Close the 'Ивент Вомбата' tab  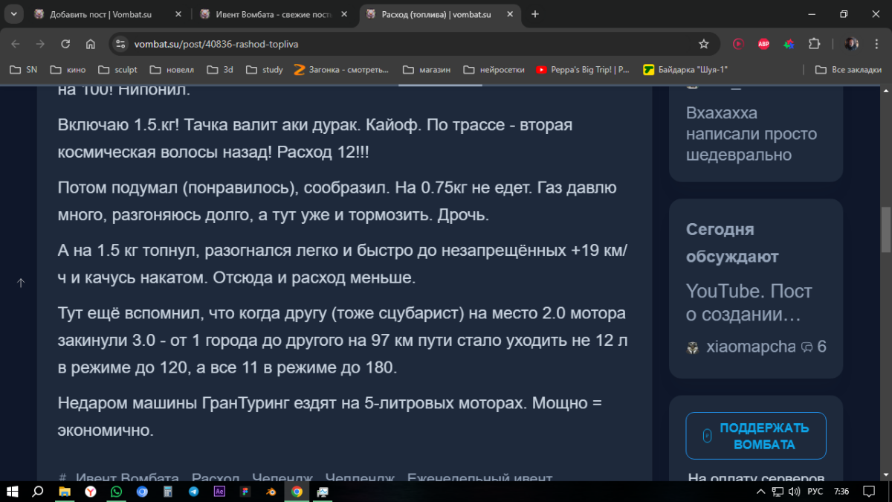pyautogui.click(x=343, y=14)
